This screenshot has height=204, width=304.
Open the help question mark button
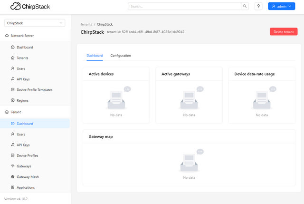tap(258, 7)
